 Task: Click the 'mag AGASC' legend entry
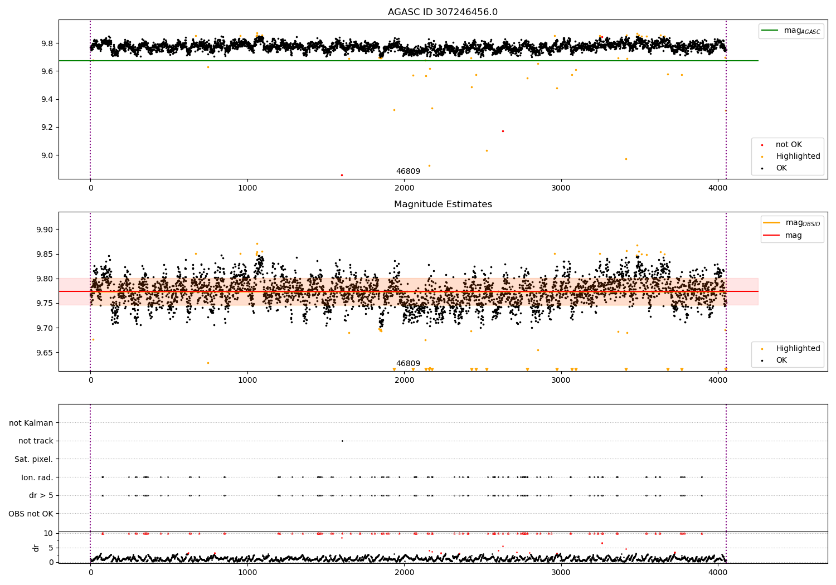(x=791, y=31)
